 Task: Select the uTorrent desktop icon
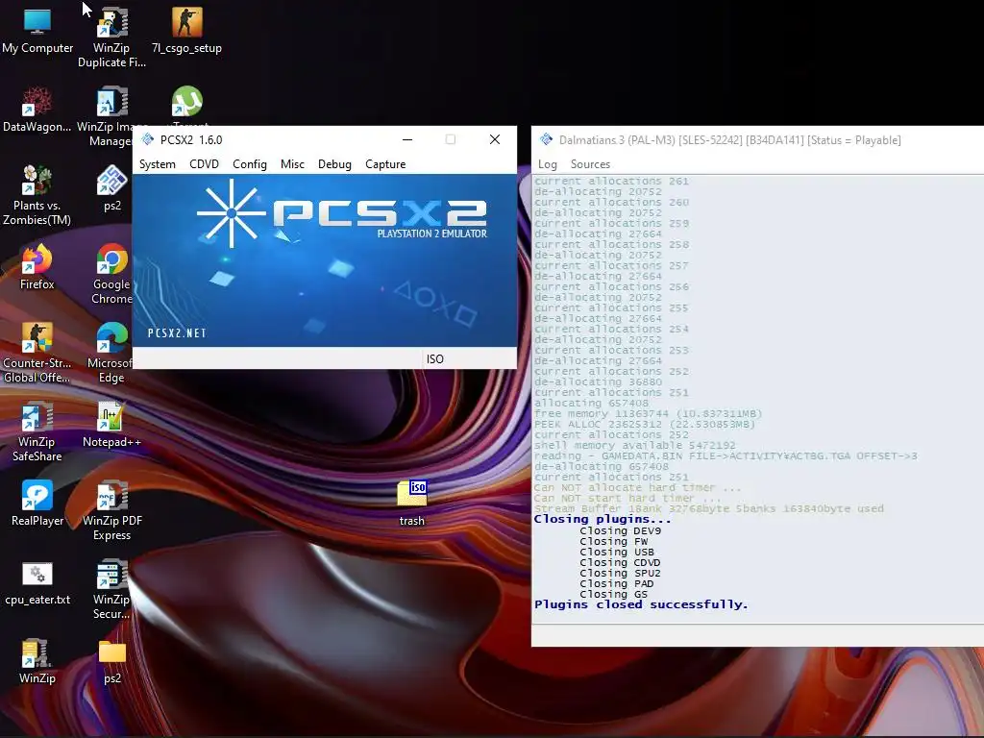(x=187, y=102)
